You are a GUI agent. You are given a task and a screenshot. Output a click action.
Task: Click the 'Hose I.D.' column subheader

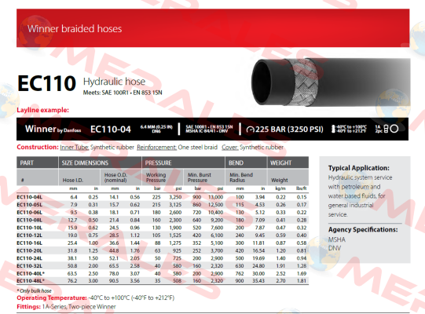click(x=72, y=181)
